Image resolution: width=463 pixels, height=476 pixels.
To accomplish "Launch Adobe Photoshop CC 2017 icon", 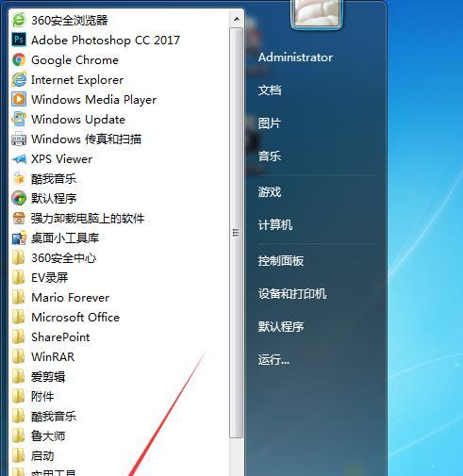I will coord(19,40).
